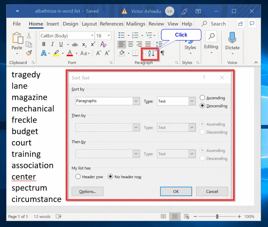Click Cancel in Sort Text dialog
The height and width of the screenshot is (227, 268).
click(x=212, y=191)
